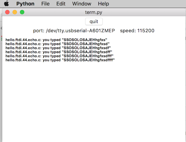Click the quit button
This screenshot has height=142, width=186.
click(94, 22)
